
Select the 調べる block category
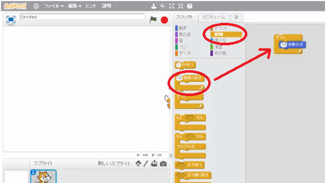pos(218,41)
